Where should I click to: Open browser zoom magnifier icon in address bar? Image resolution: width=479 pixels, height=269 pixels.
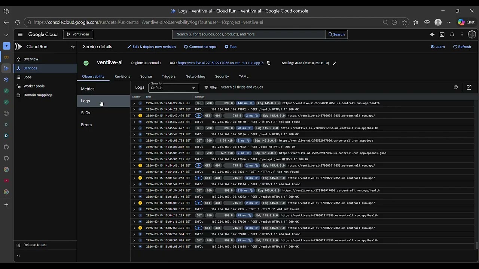click(385, 22)
